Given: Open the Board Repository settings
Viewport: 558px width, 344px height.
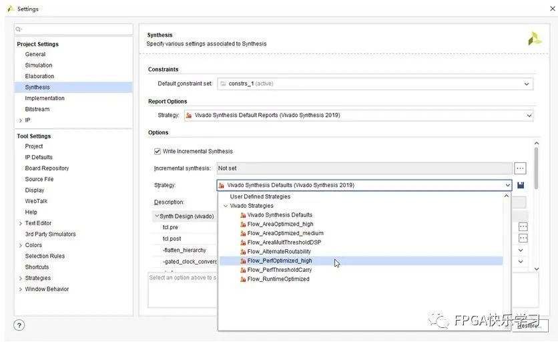Looking at the screenshot, I should click(x=47, y=168).
